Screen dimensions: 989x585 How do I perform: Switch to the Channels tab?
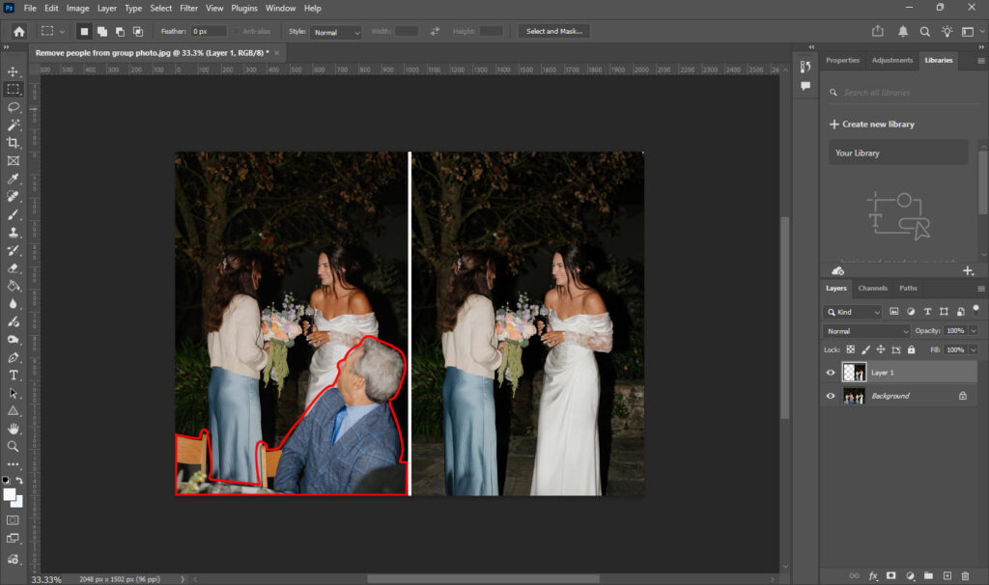click(873, 288)
